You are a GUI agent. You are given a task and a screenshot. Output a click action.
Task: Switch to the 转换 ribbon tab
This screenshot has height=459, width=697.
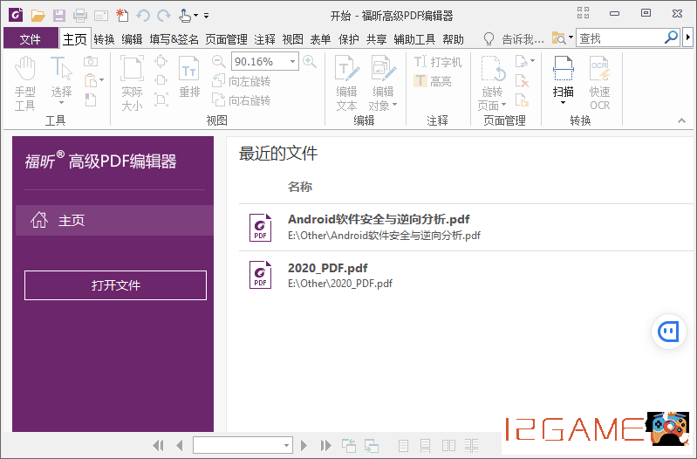(105, 39)
